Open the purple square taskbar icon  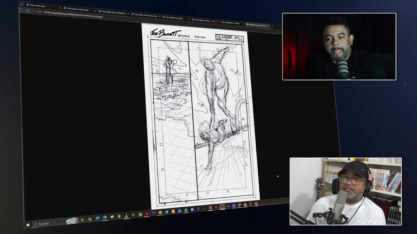click(234, 205)
